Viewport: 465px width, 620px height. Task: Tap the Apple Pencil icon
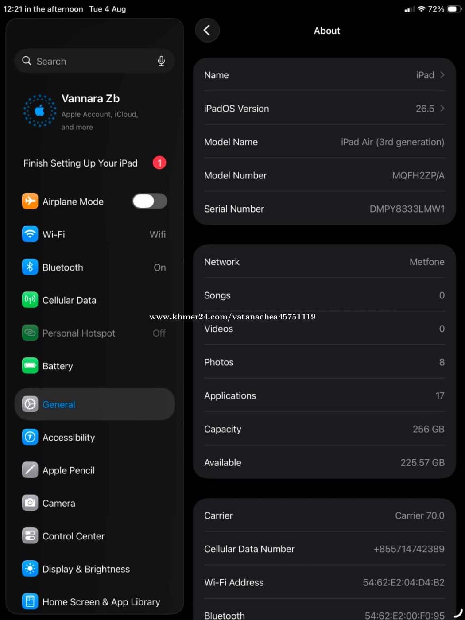pos(30,470)
